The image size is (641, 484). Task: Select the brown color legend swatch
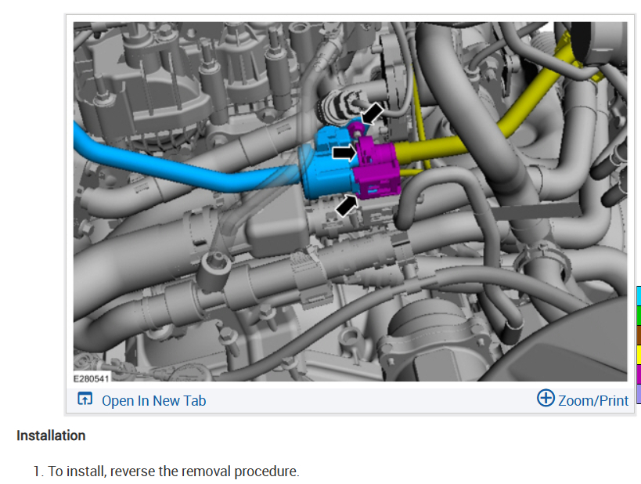[x=639, y=335]
